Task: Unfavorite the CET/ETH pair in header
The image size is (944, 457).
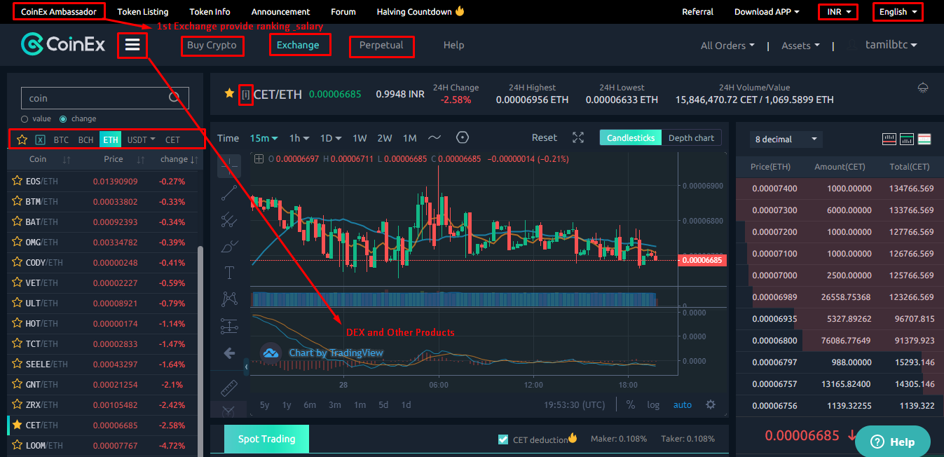Action: pyautogui.click(x=229, y=93)
